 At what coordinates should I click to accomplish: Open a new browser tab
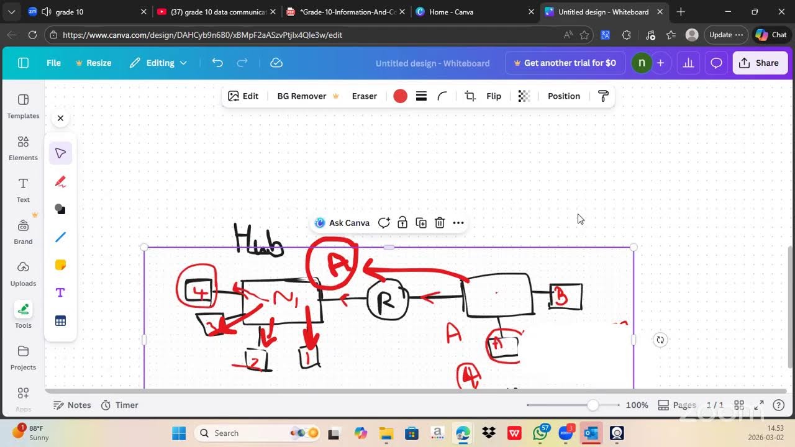coord(681,12)
